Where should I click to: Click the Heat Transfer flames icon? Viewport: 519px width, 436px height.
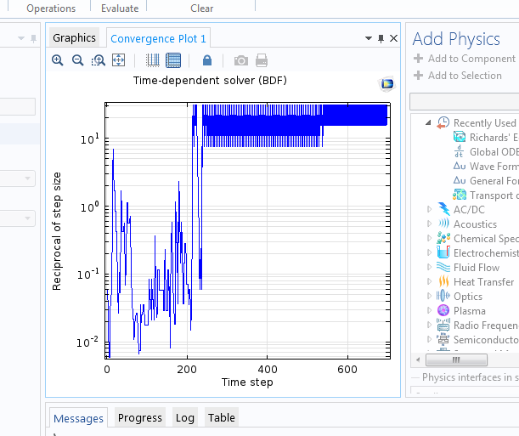click(443, 281)
